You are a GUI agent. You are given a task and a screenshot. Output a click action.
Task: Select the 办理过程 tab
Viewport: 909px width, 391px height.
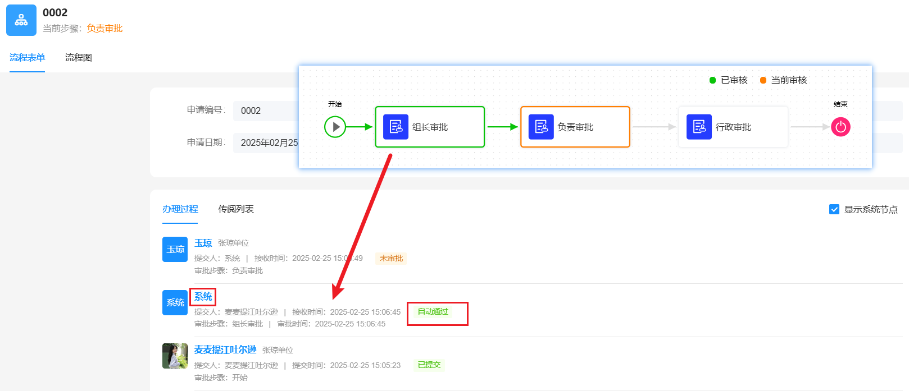click(x=180, y=209)
